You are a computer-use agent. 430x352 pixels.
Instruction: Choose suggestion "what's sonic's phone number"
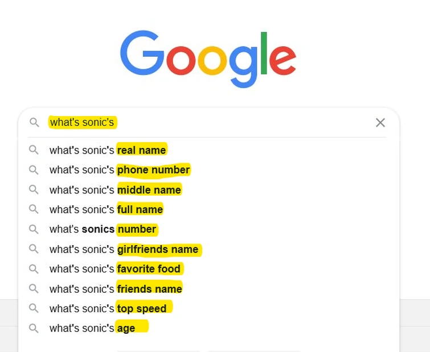tap(120, 170)
